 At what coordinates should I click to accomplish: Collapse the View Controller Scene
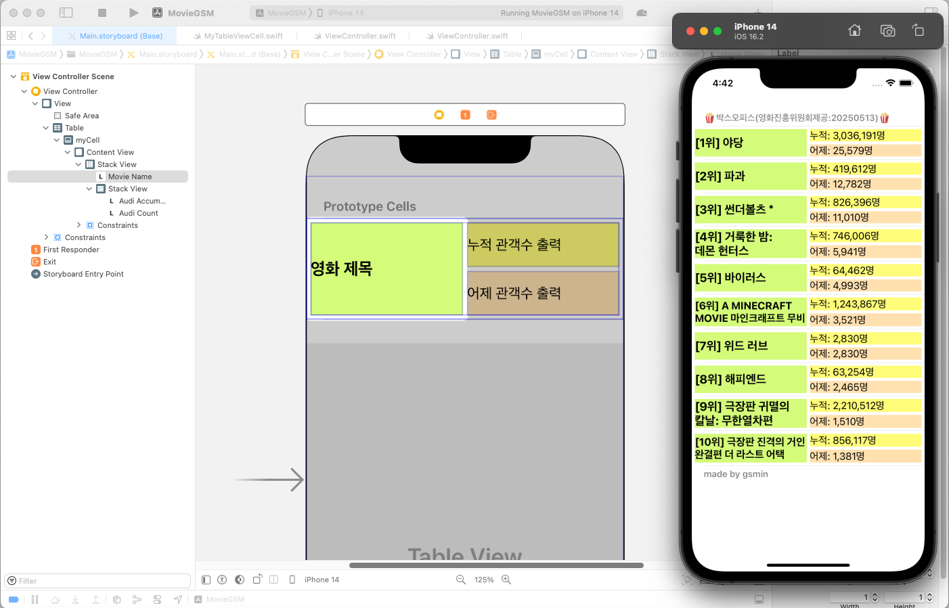coord(14,76)
